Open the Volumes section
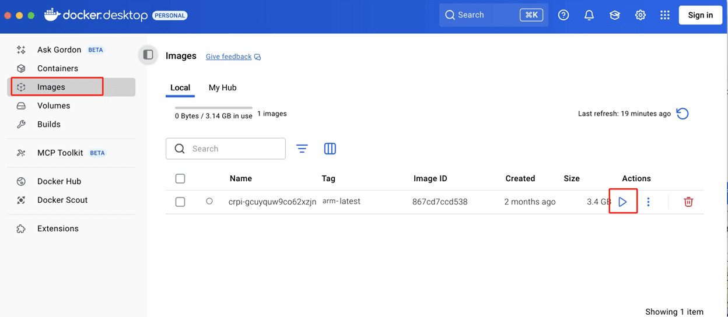 [71, 105]
